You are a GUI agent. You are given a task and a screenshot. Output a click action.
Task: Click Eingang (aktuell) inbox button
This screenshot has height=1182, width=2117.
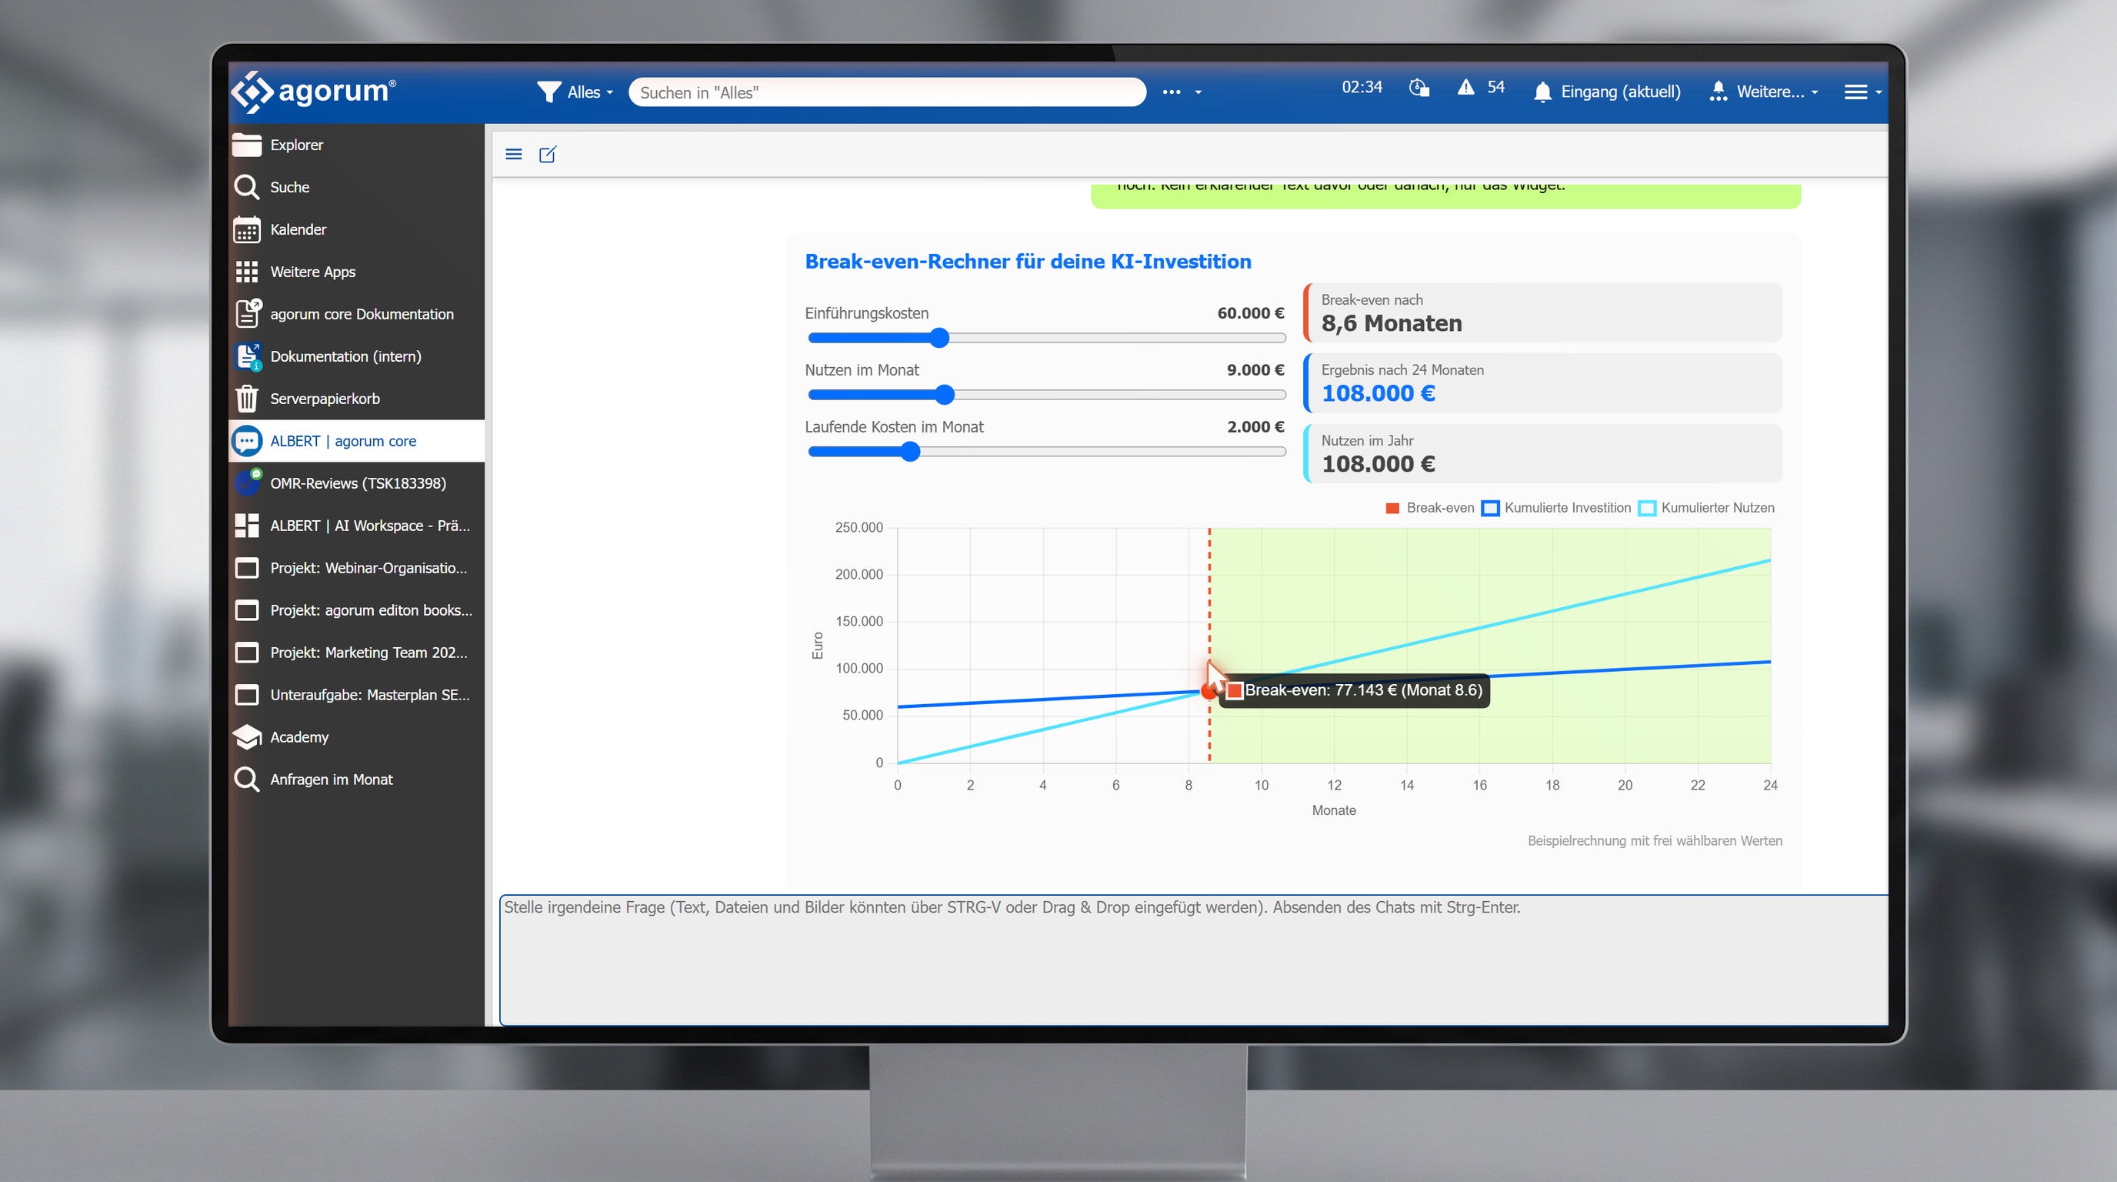click(1607, 92)
